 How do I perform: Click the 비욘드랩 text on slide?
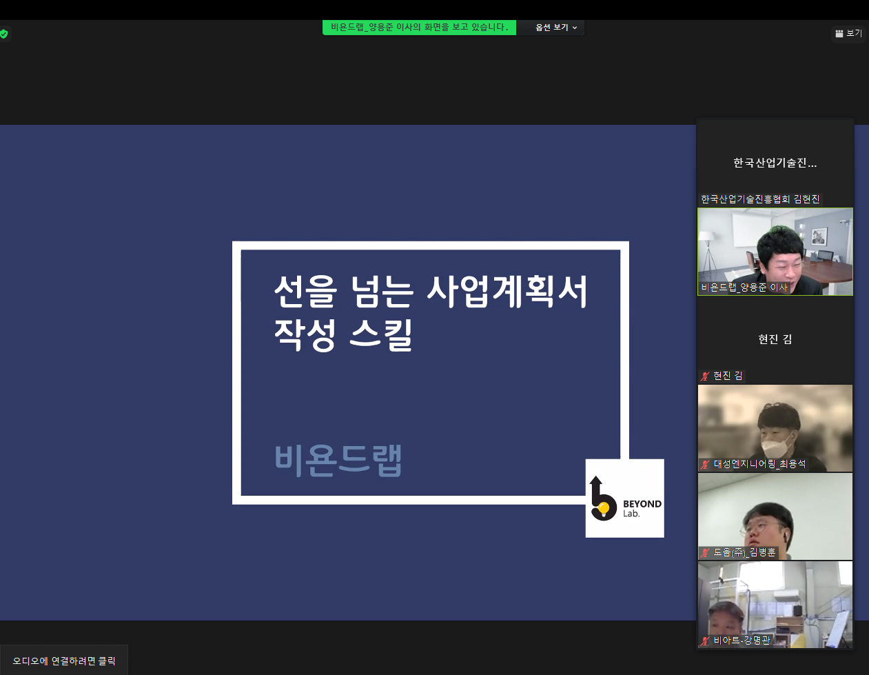338,461
